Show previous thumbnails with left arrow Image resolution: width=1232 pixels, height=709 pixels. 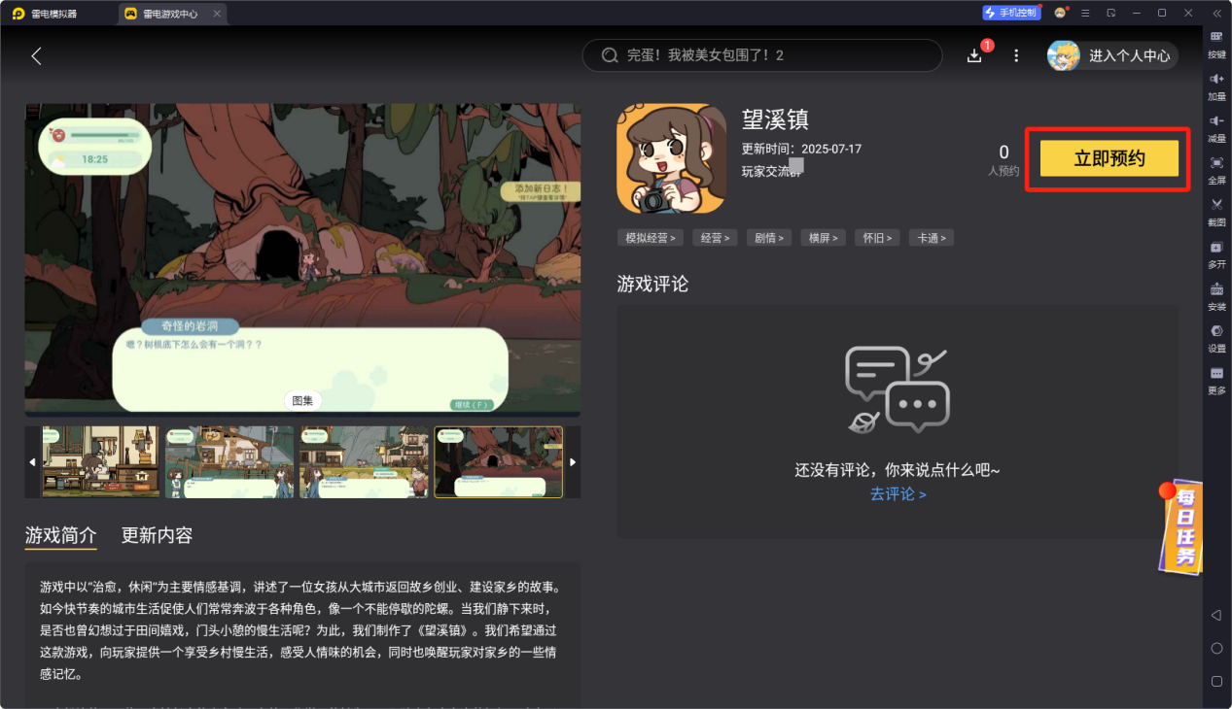(x=32, y=462)
